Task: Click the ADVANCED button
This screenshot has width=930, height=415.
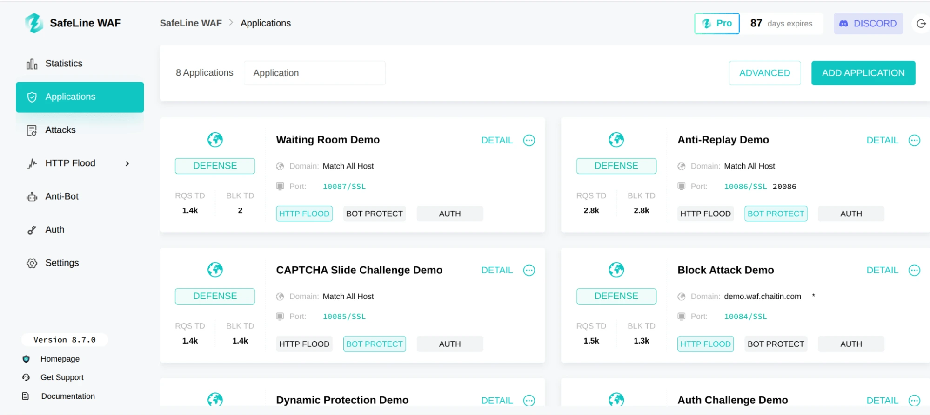Action: (764, 73)
